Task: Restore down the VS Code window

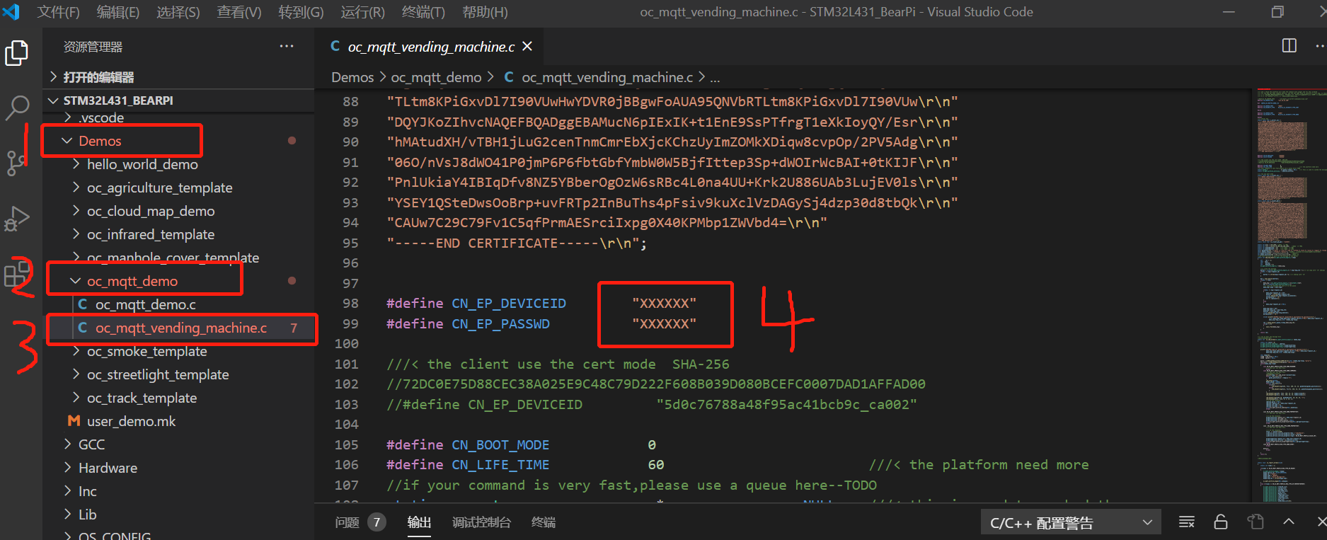Action: tap(1277, 12)
